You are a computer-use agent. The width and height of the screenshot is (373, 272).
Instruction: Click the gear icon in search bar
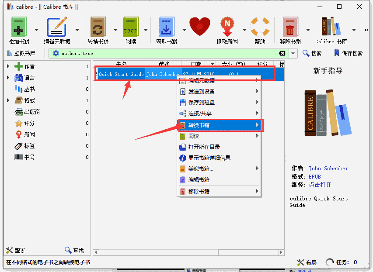tap(56, 53)
